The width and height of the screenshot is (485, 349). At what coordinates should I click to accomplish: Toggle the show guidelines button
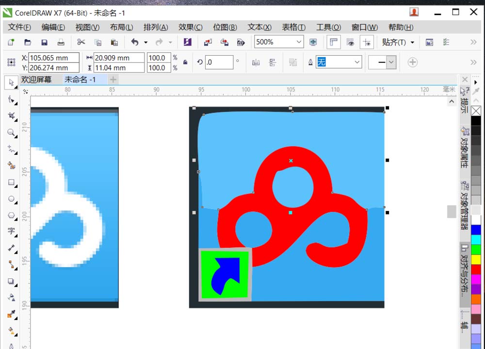point(367,42)
